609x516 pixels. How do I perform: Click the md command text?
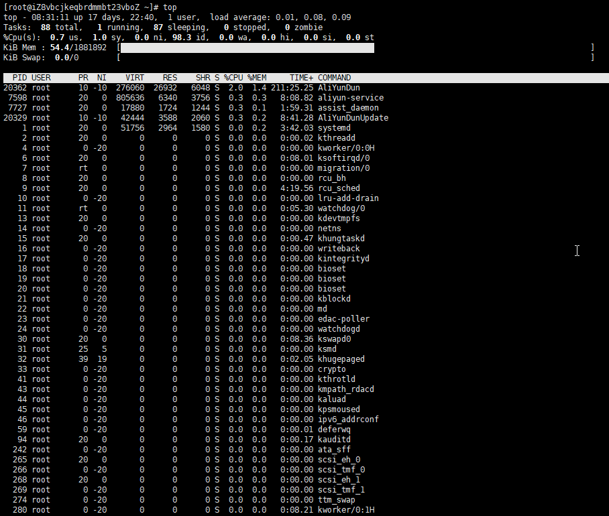point(323,309)
